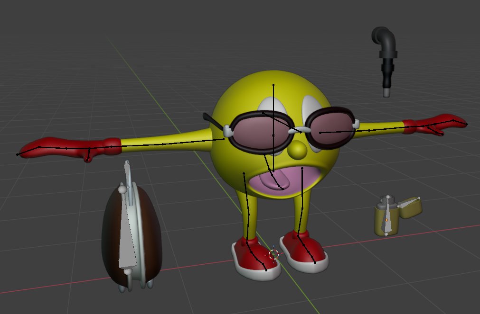The width and height of the screenshot is (480, 314).
Task: Click the round clasp ball atop purse
Action: click(122, 190)
